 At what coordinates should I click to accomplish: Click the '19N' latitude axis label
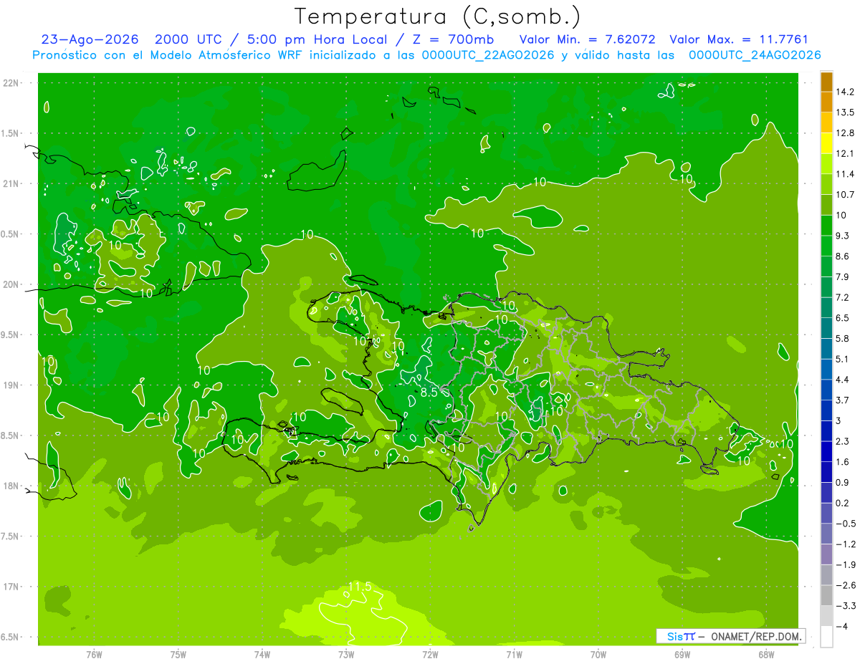(x=11, y=385)
